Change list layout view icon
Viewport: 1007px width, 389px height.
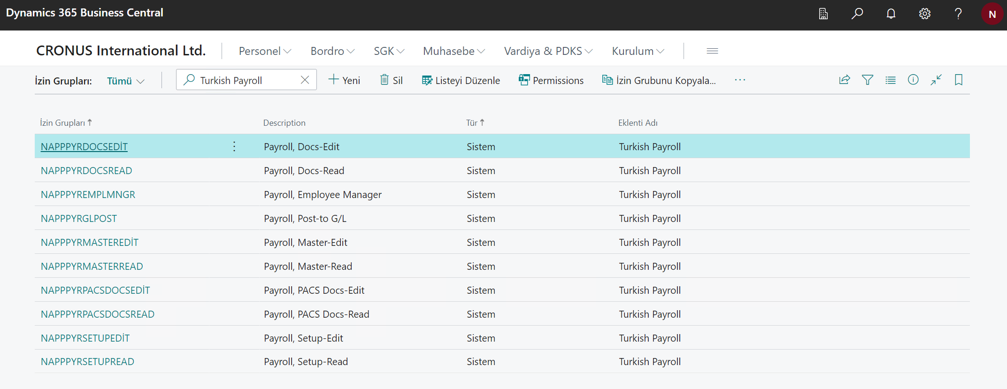point(891,80)
